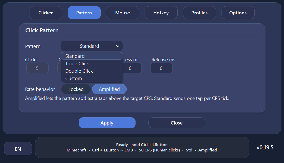Switch to the Options tab

[238, 13]
